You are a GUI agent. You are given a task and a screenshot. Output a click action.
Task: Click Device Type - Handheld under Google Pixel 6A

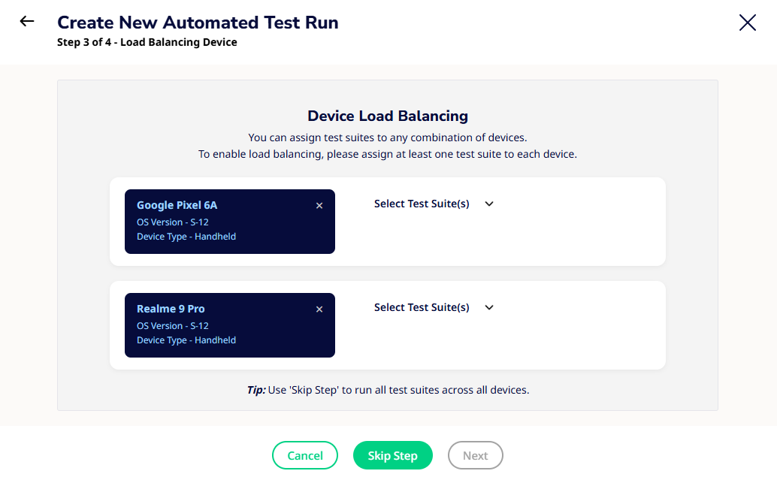click(x=186, y=237)
